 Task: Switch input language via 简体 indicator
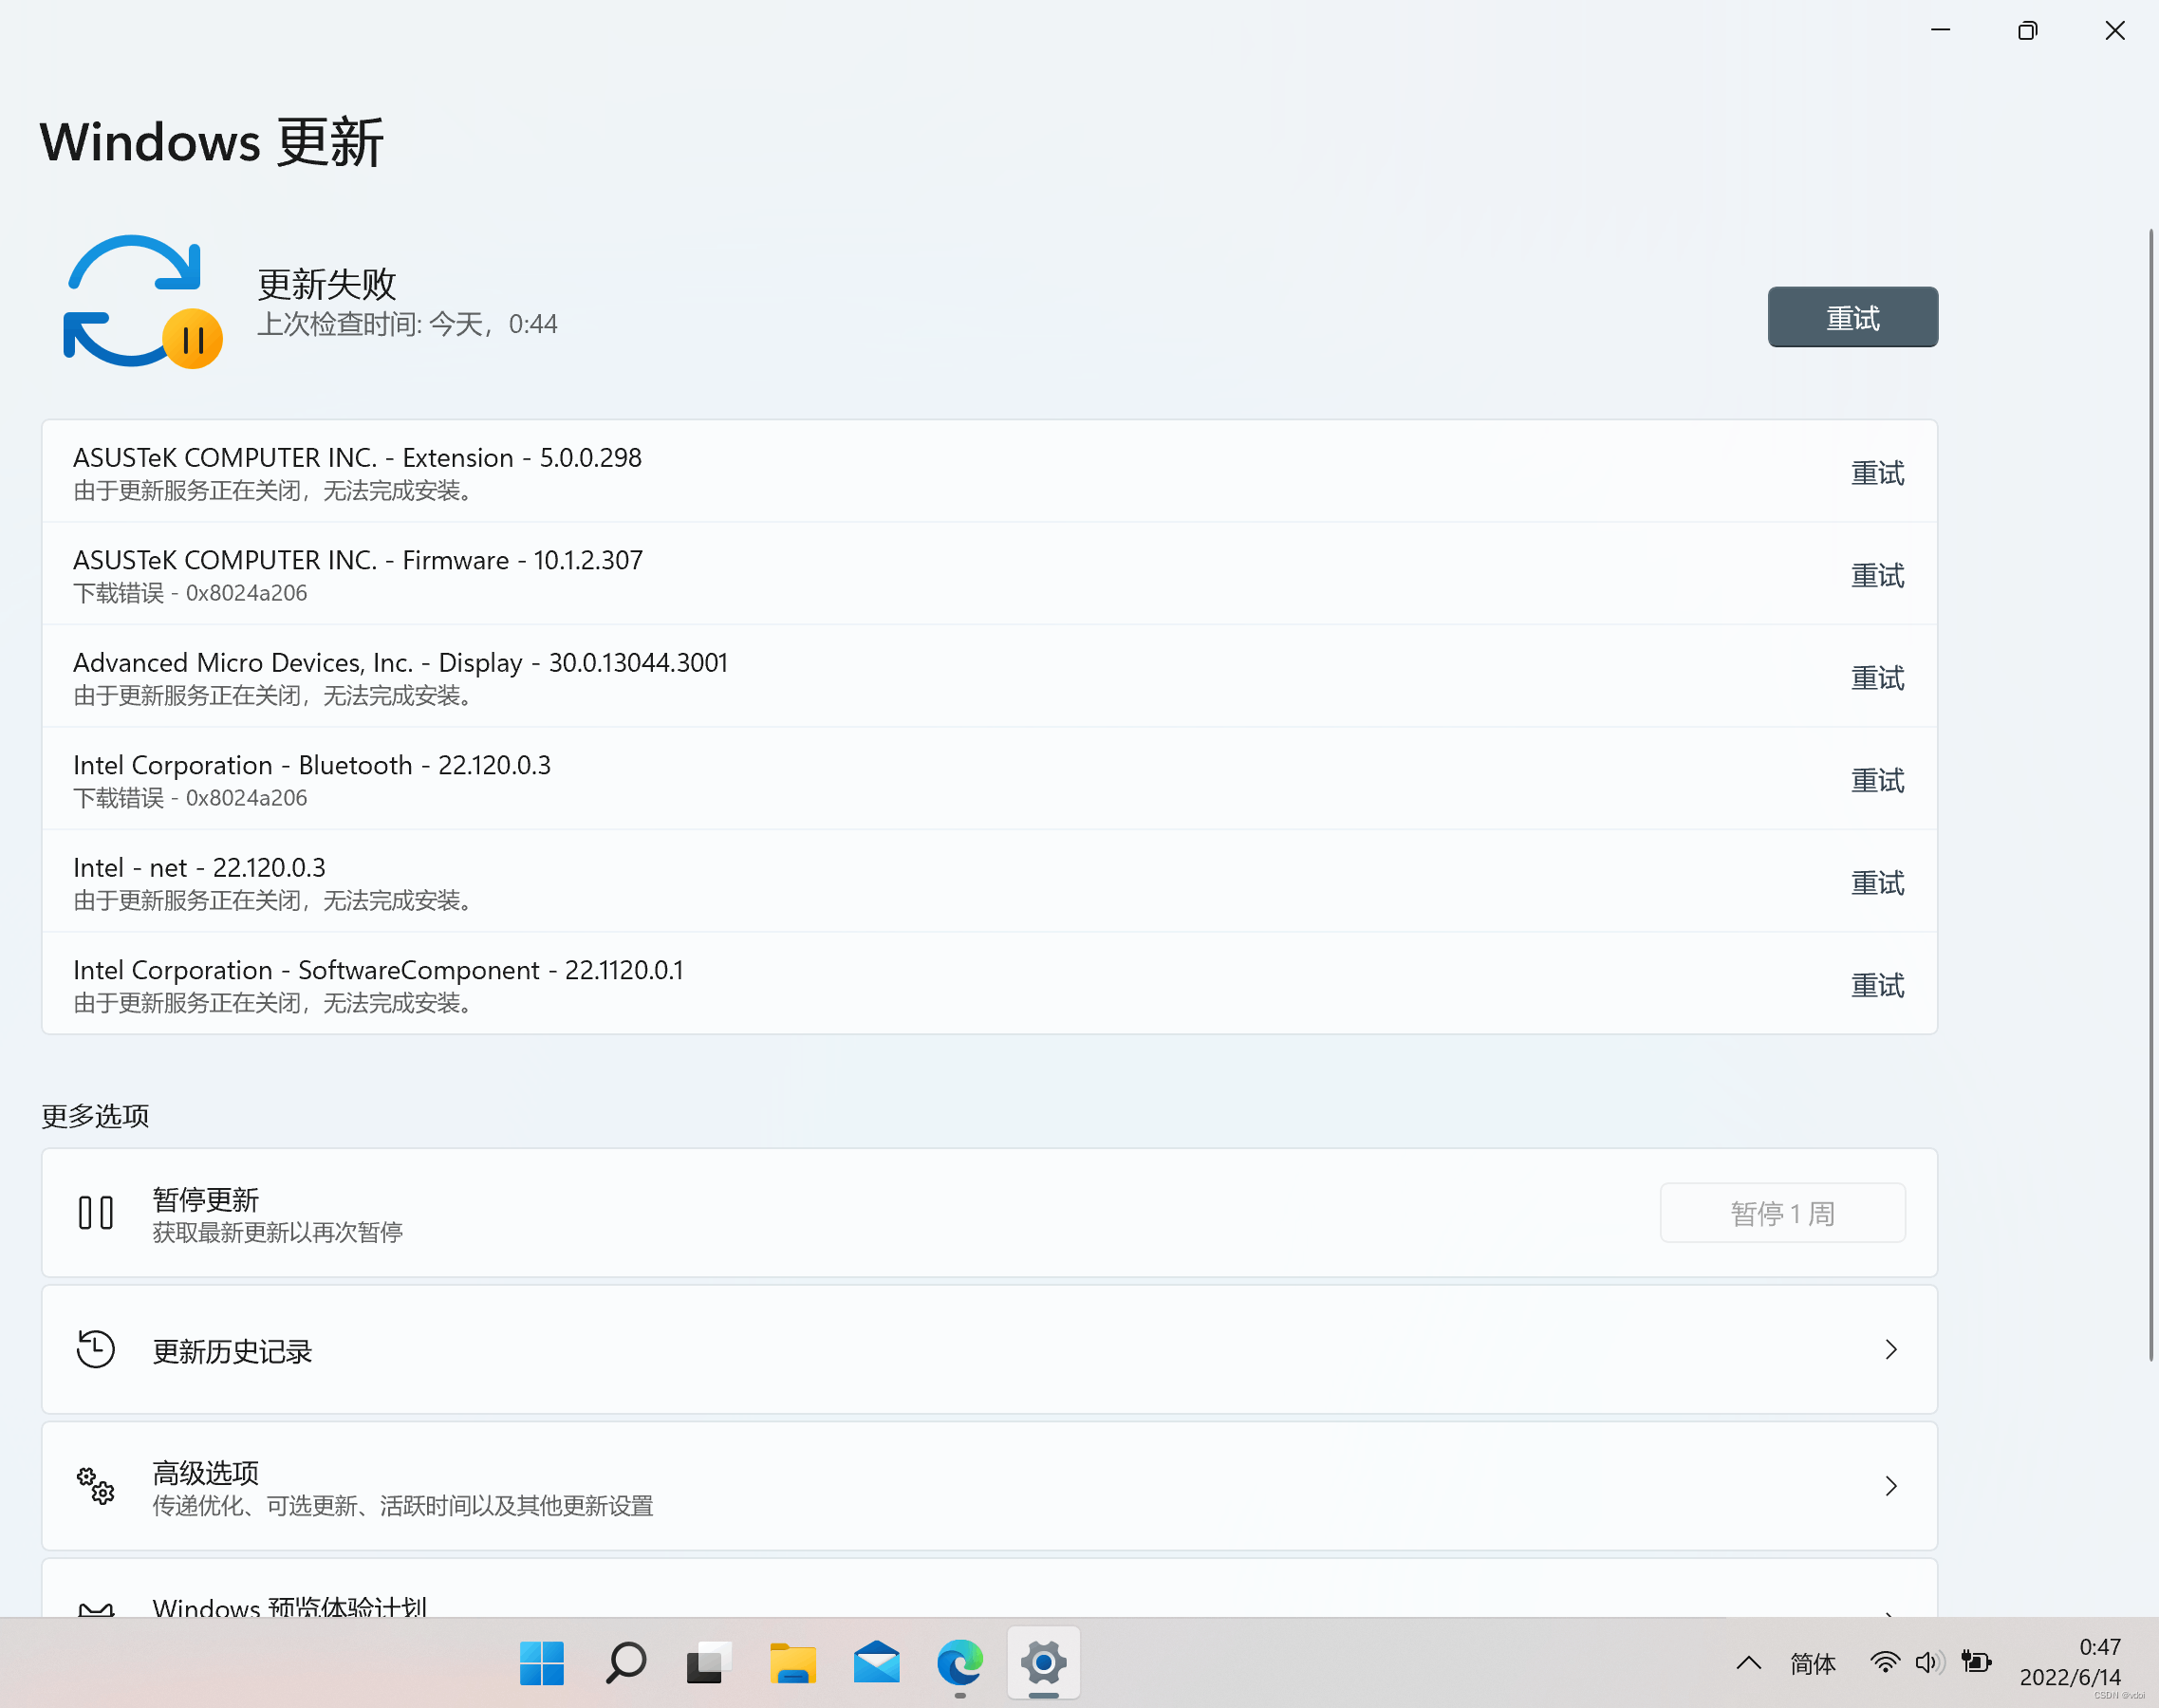click(1812, 1663)
